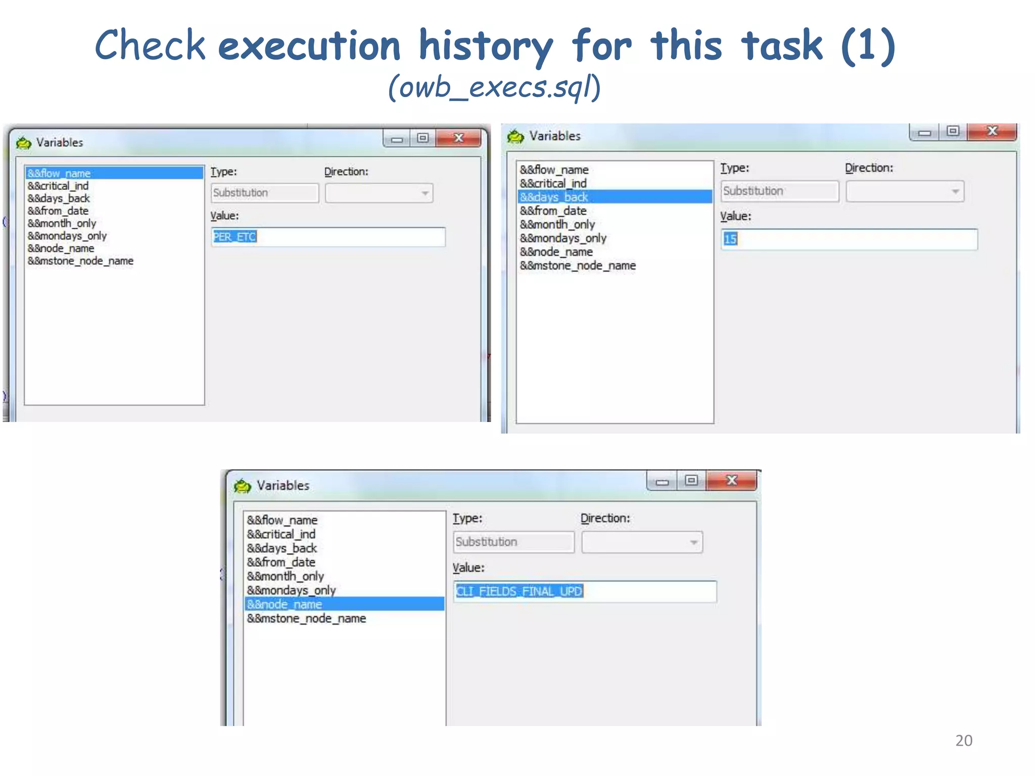Maximize the Variables window showing PER_ETC
1035x776 pixels.
click(422, 138)
